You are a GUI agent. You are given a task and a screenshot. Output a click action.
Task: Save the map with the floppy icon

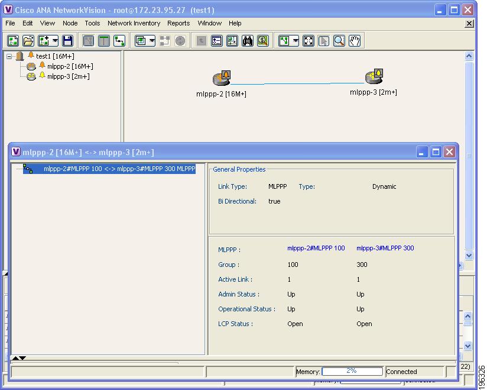click(67, 41)
